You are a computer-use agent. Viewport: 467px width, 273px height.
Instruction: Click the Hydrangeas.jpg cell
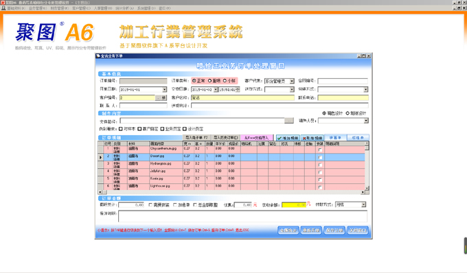166,165
